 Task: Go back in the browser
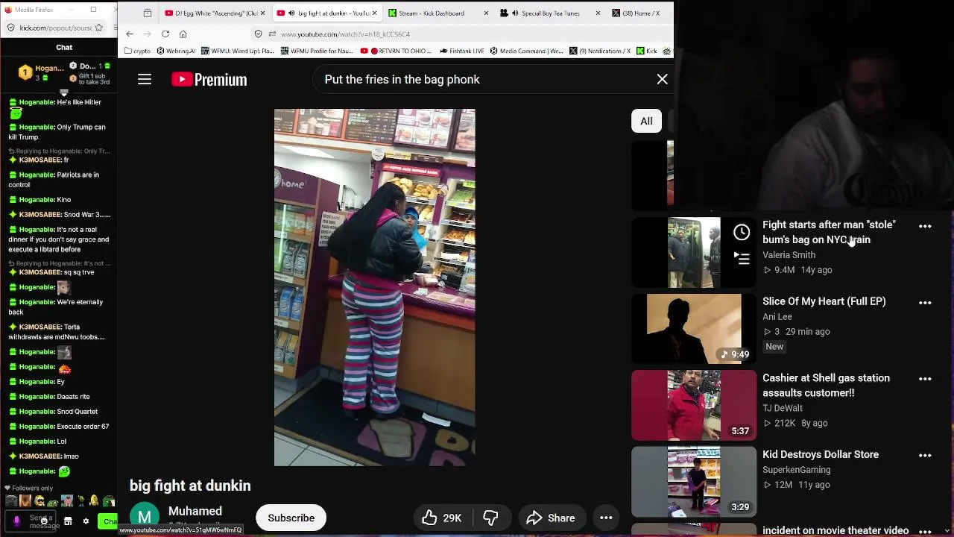[x=130, y=34]
